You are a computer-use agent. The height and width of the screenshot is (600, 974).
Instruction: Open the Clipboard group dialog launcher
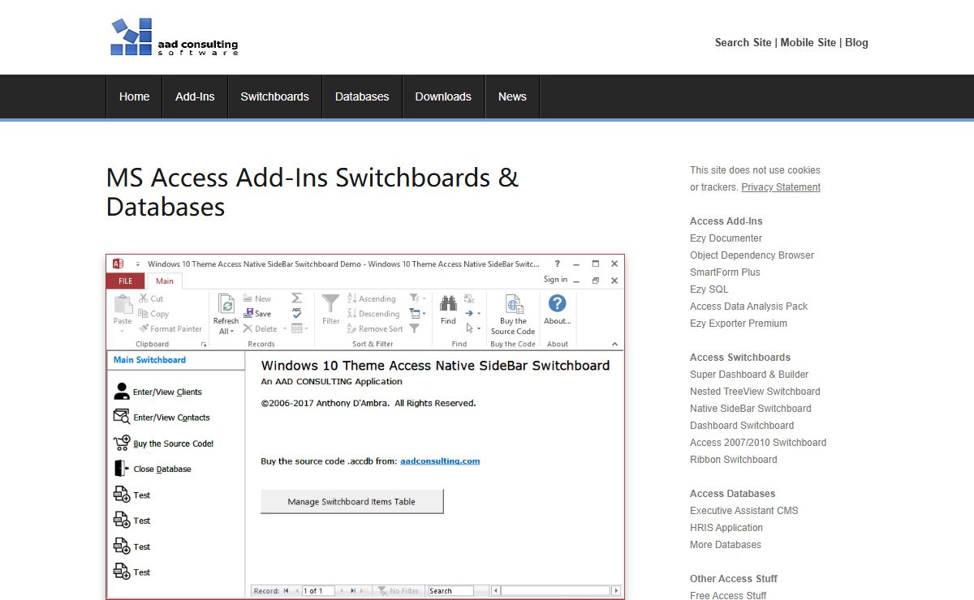(204, 345)
